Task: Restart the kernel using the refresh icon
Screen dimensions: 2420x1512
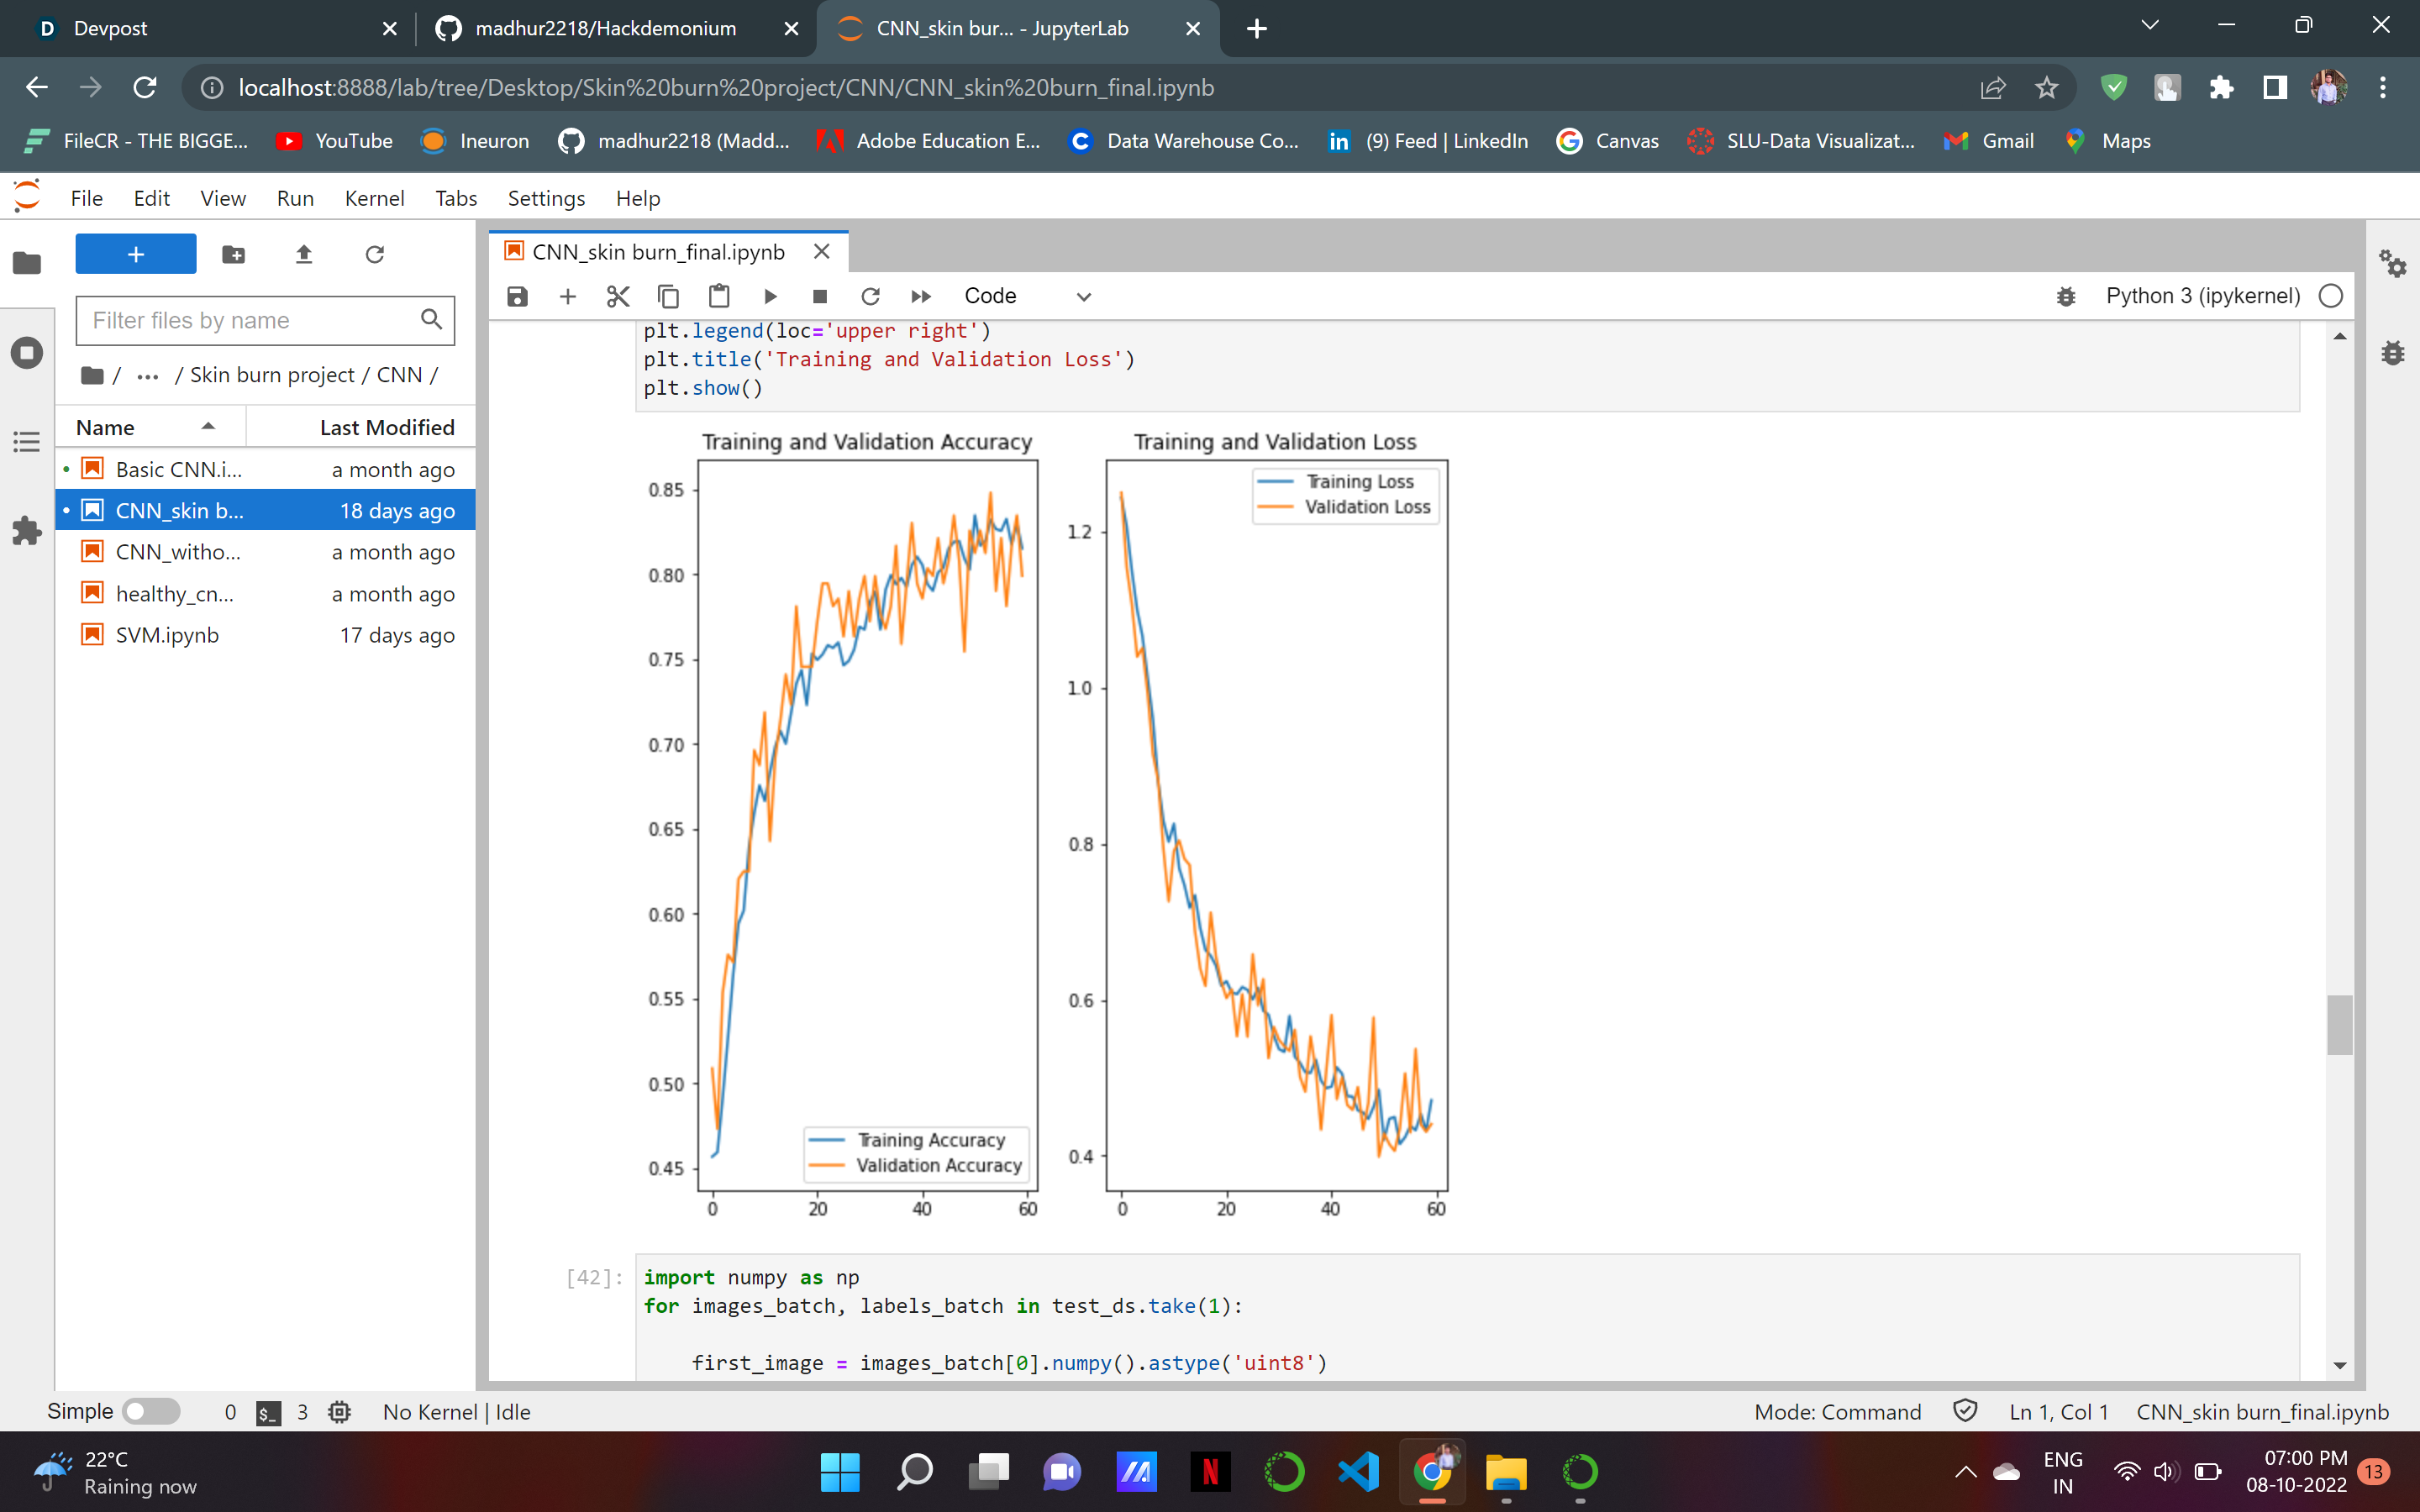Action: click(870, 296)
